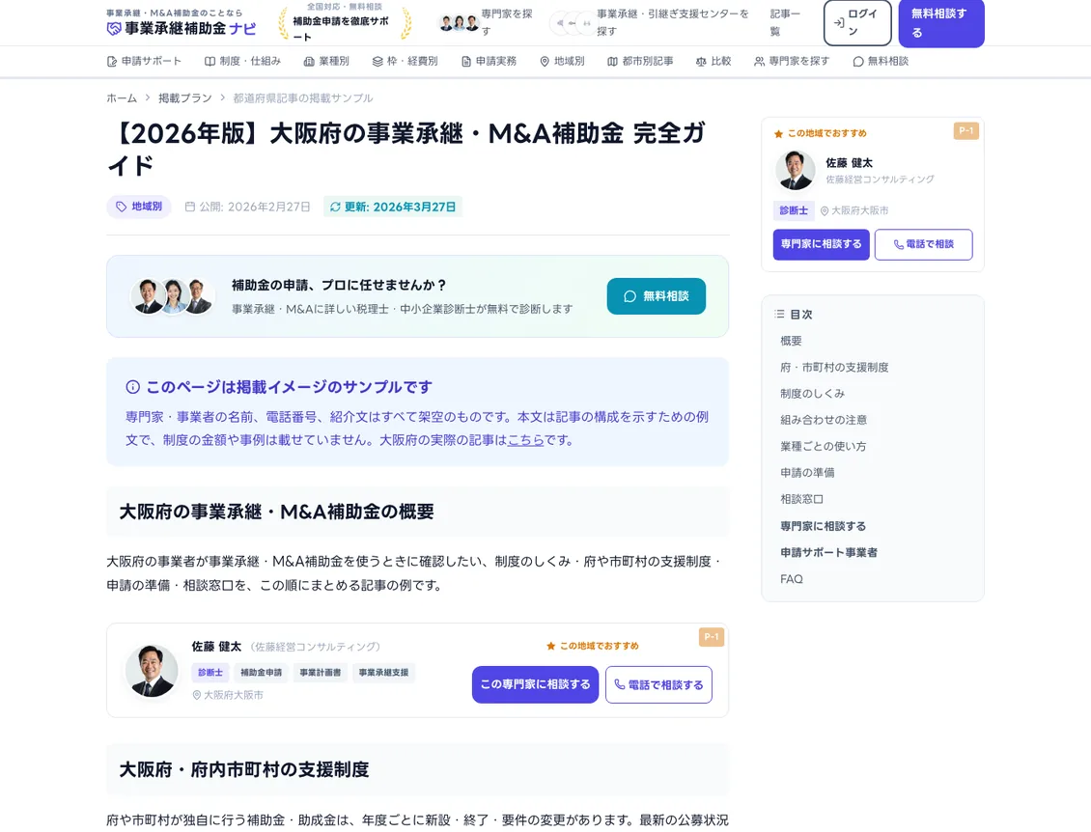
Task: Click the 大阪府の事業承継・M&A補助金の概要 heading
Action: coord(277,512)
